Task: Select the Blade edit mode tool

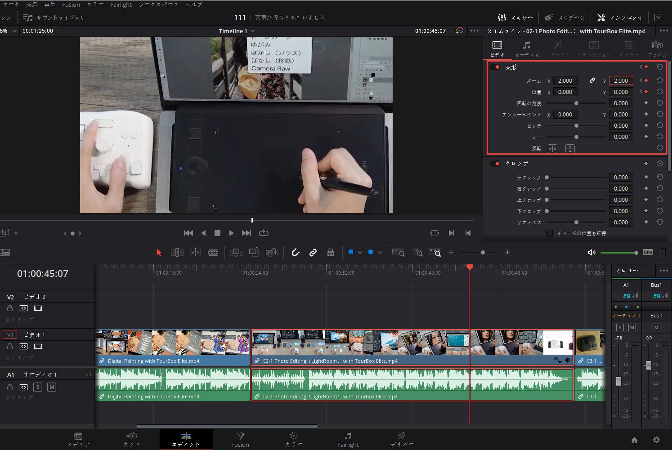Action: point(213,253)
